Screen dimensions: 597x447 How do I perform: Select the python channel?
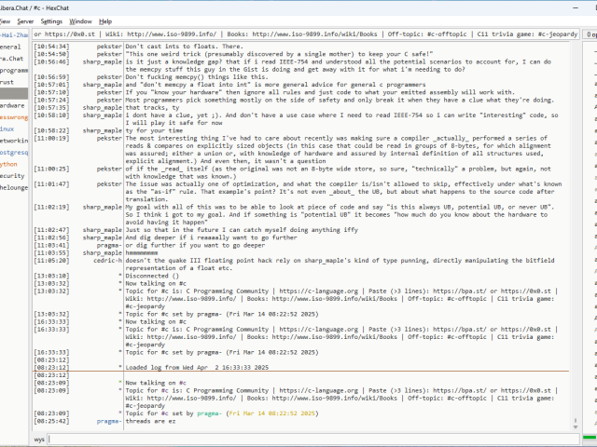coord(9,164)
